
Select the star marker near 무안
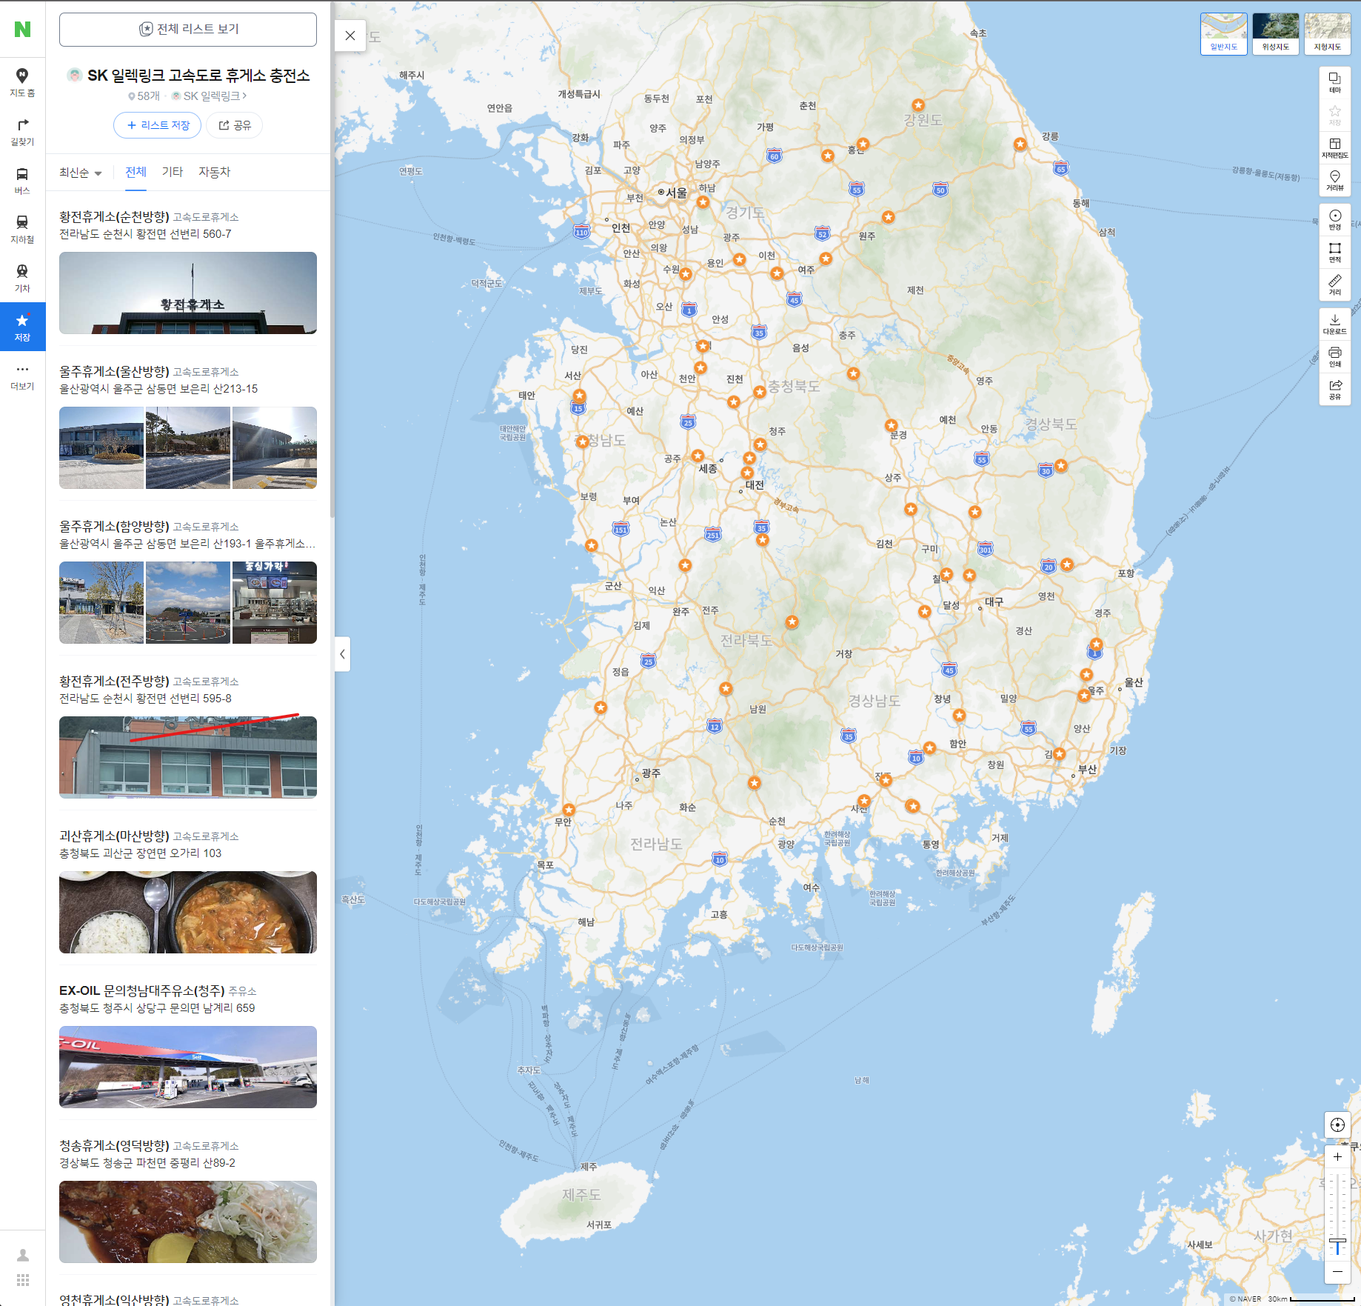(x=569, y=810)
